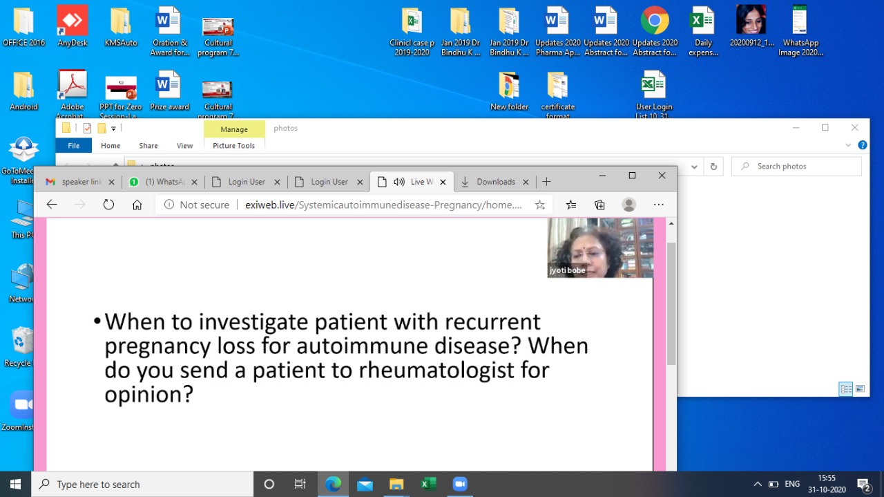
Task: Open the Picture Tools ribbon tab
Action: 233,146
